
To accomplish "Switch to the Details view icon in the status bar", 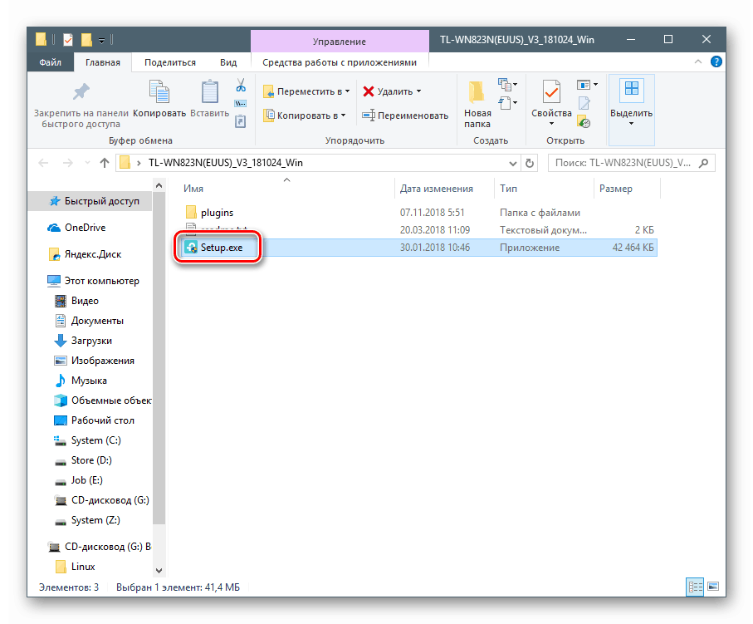I will [x=695, y=587].
